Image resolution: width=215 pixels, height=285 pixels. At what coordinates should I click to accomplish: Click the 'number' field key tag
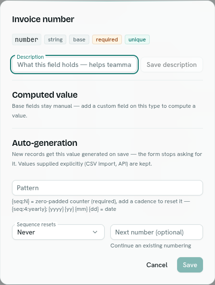click(x=26, y=39)
